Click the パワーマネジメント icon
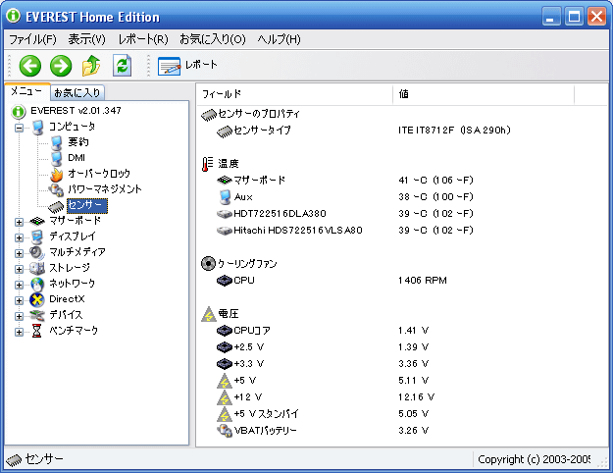The height and width of the screenshot is (473, 613). (x=56, y=190)
